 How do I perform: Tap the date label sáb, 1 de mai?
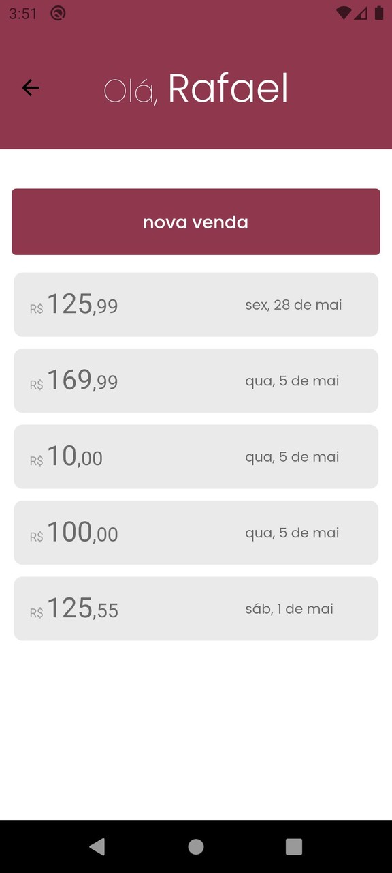[x=289, y=608]
